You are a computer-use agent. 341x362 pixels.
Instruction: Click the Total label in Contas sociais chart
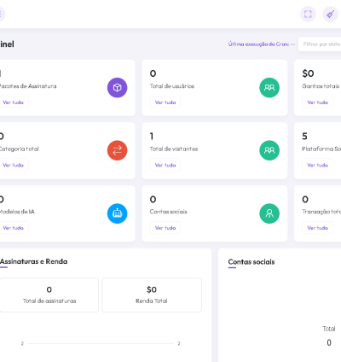(329, 329)
